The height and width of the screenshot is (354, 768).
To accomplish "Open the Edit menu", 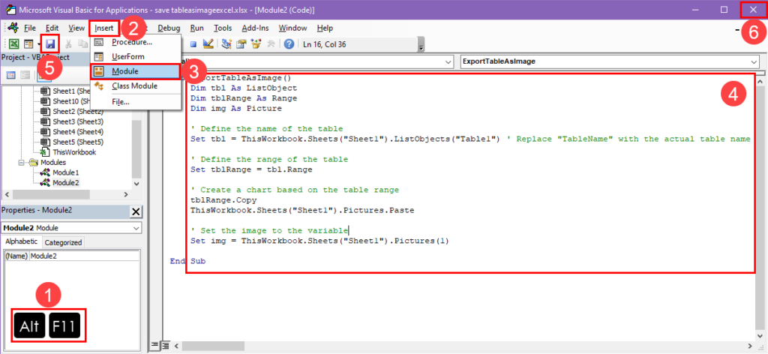I will click(52, 28).
